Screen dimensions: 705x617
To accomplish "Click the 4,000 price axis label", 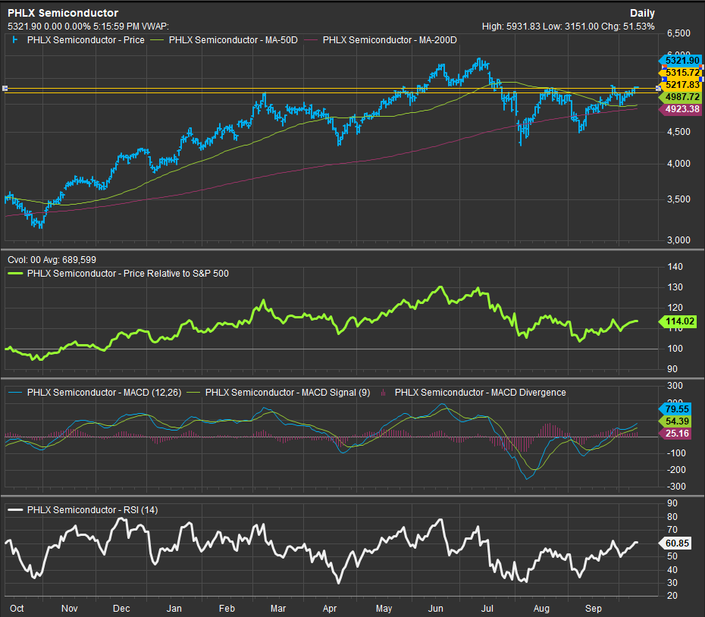I will click(x=678, y=164).
